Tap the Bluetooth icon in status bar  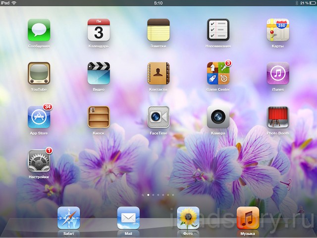coord(297,3)
